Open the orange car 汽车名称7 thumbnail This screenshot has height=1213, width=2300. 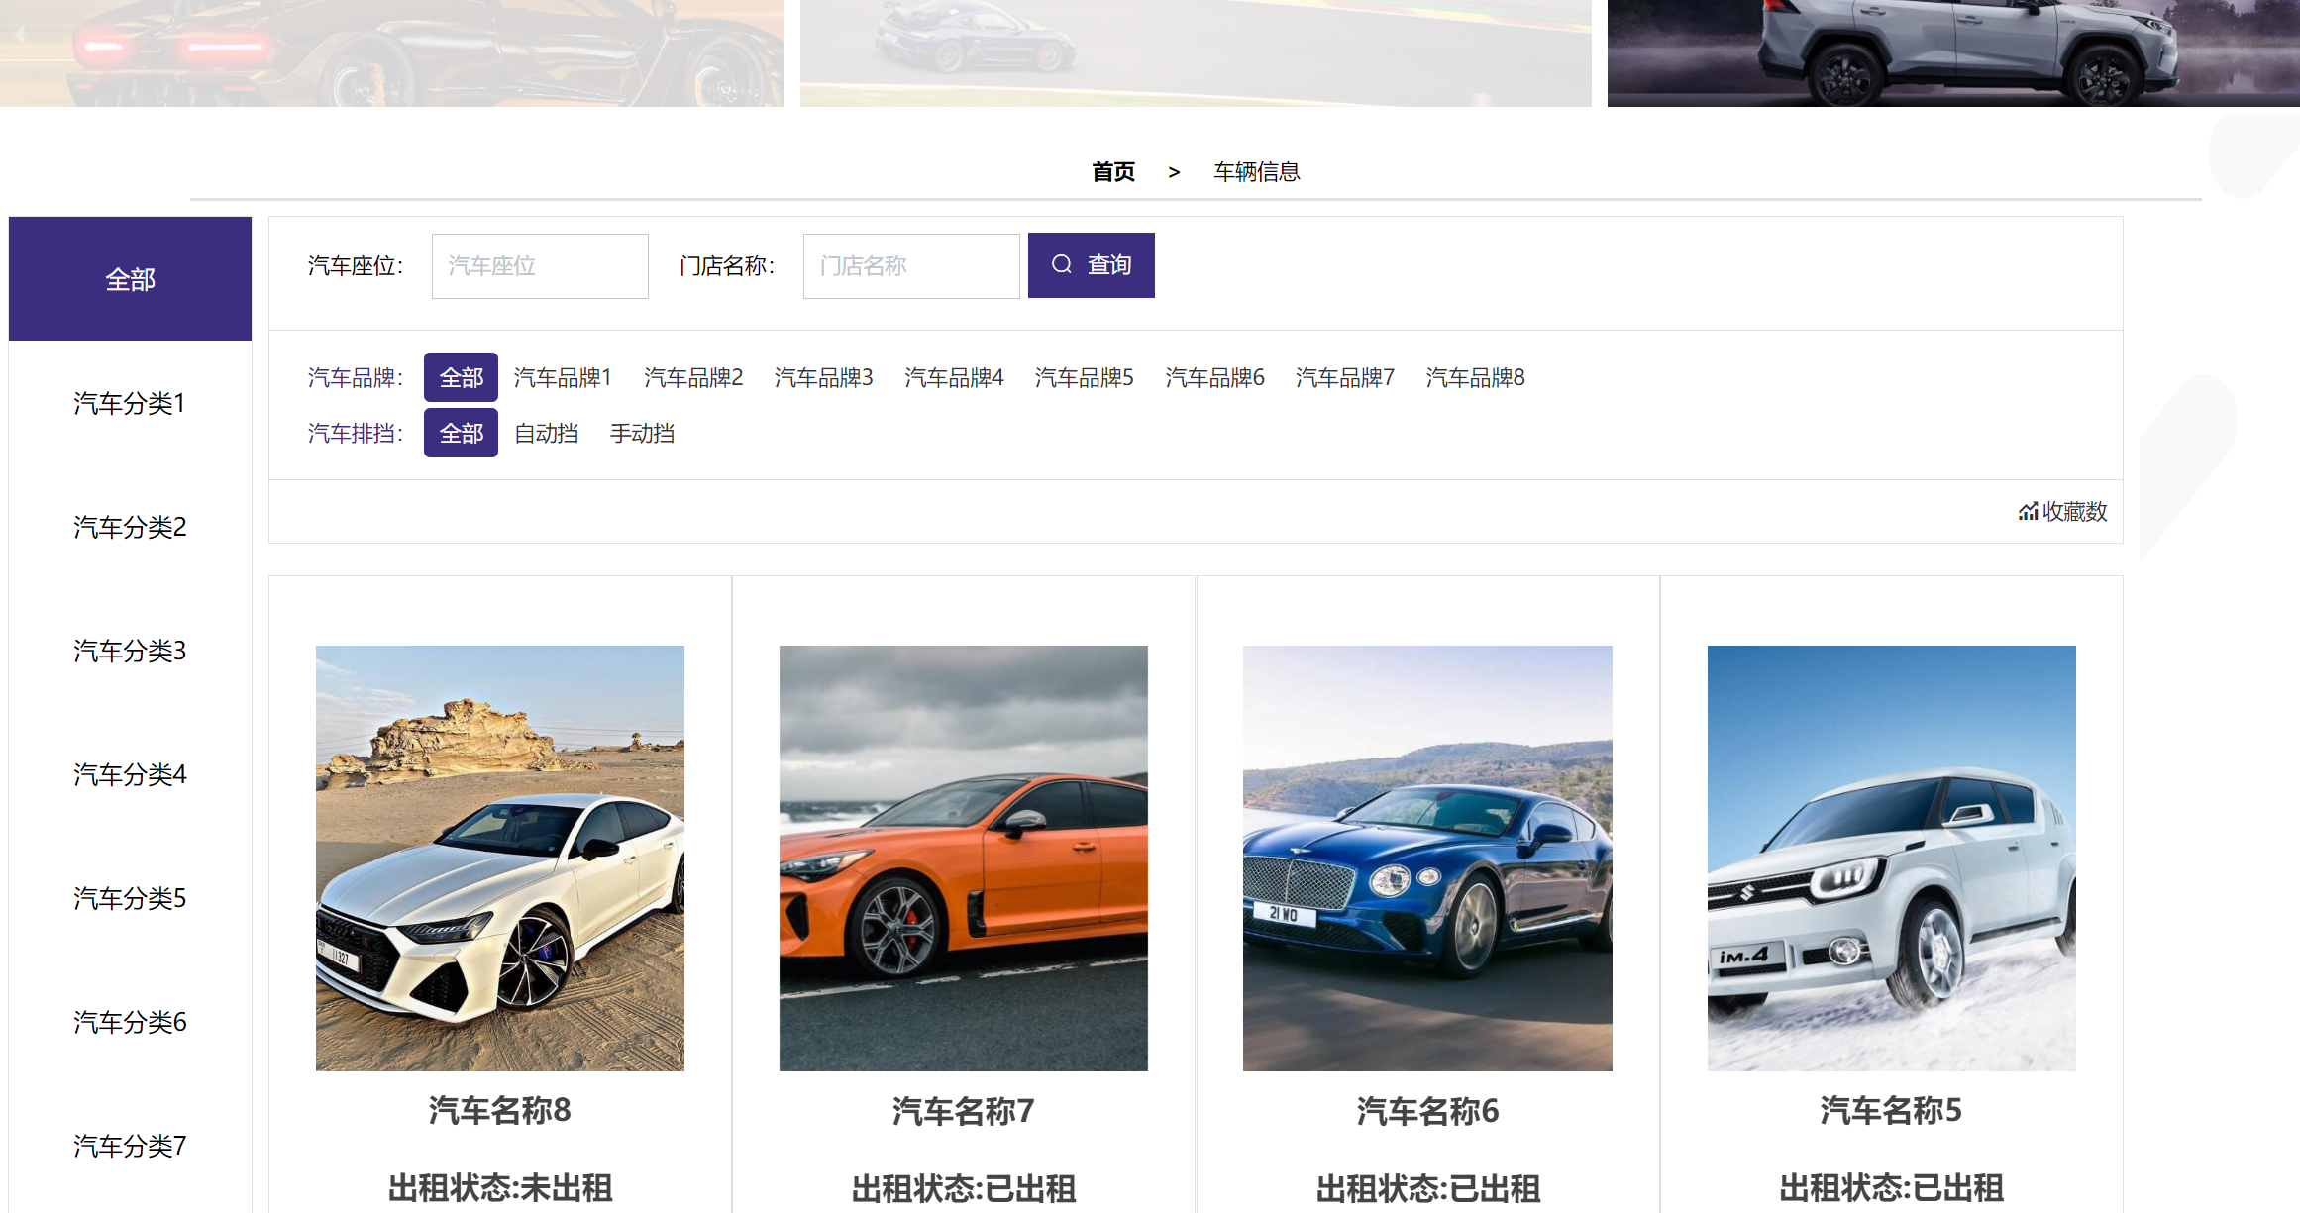[963, 858]
